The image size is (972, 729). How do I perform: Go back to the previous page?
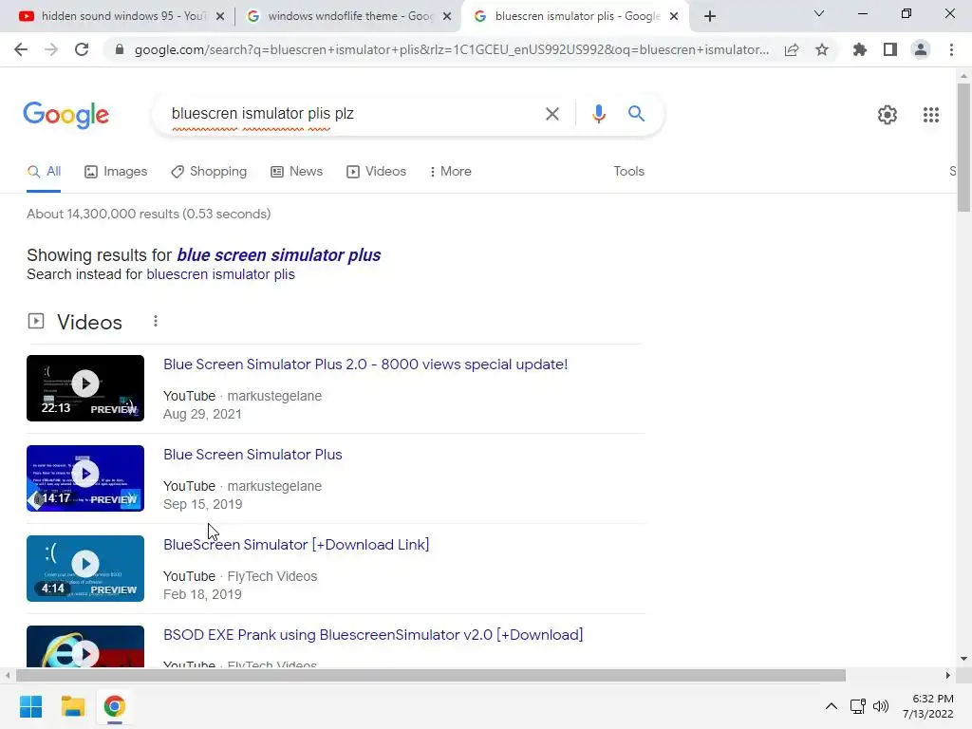[21, 49]
